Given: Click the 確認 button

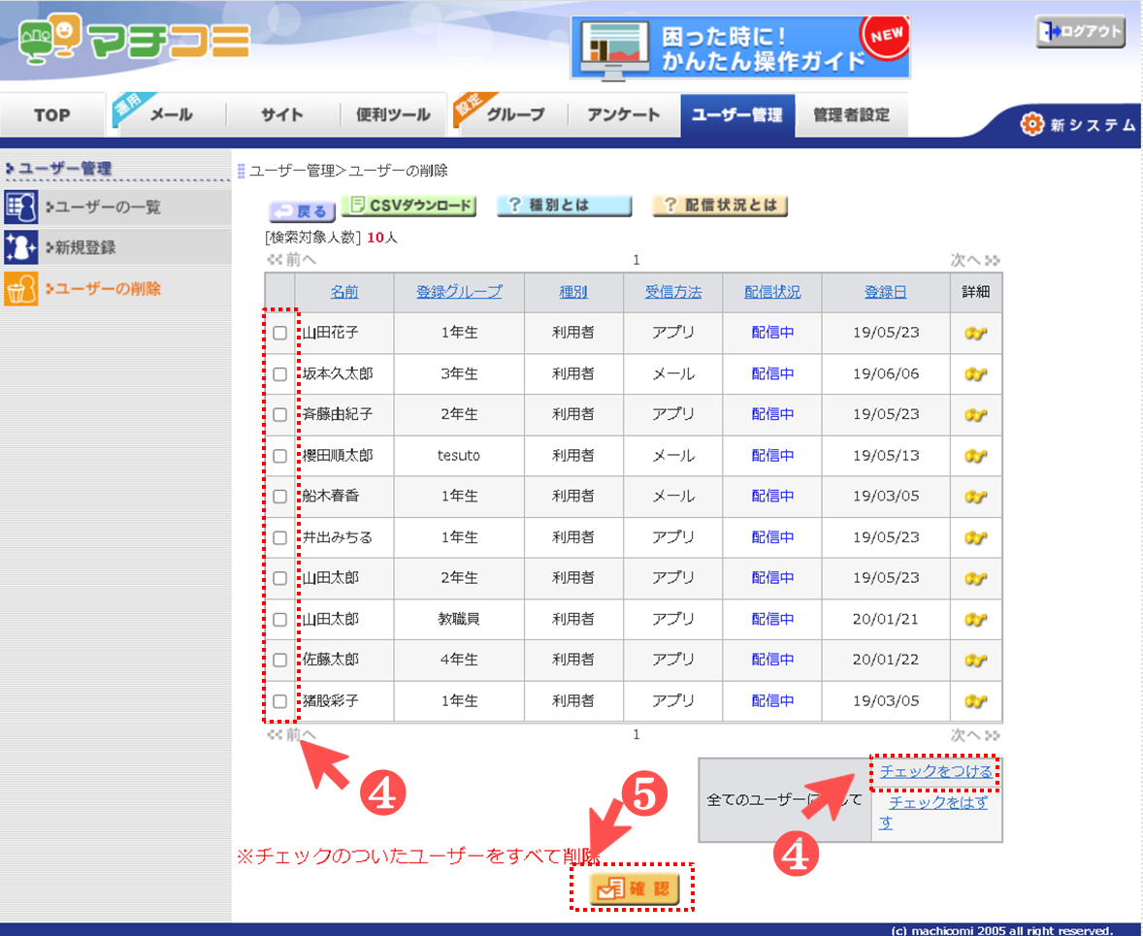Looking at the screenshot, I should coord(633,888).
